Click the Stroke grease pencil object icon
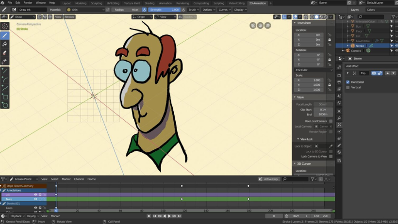 tap(352, 46)
